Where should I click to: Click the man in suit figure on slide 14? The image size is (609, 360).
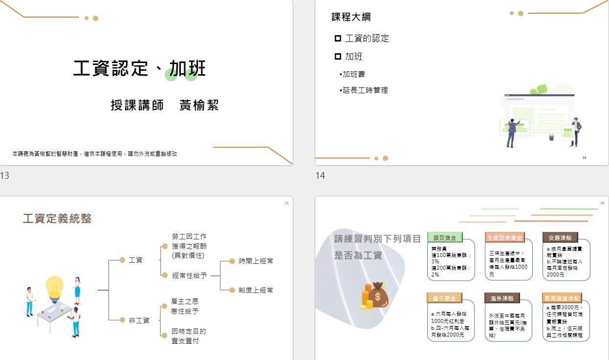(x=511, y=132)
